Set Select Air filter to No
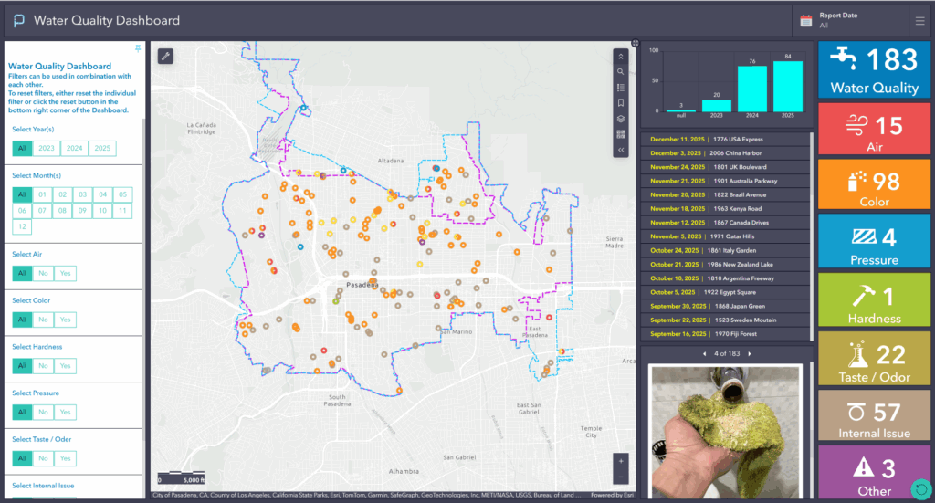This screenshot has height=503, width=935. click(x=43, y=274)
